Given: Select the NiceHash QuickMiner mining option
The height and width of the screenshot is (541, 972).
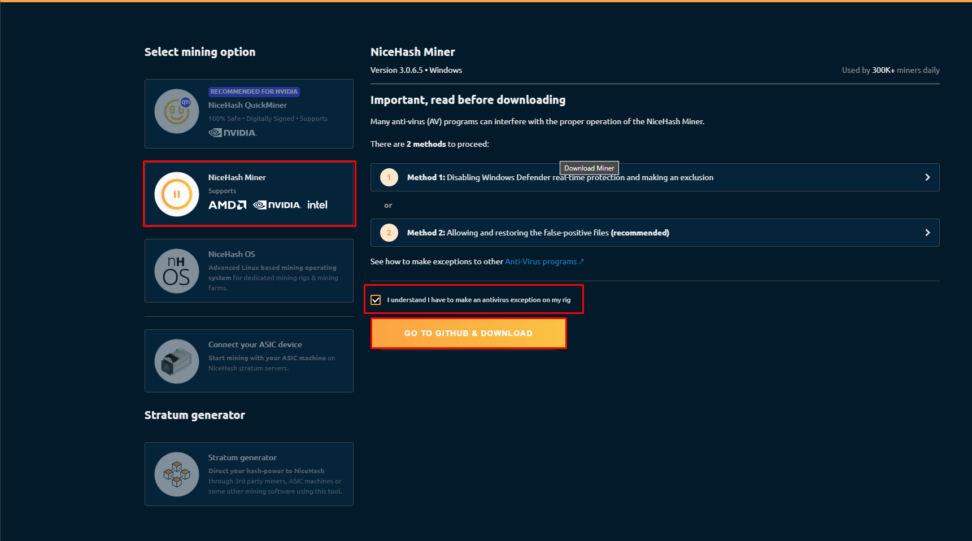Looking at the screenshot, I should 249,114.
